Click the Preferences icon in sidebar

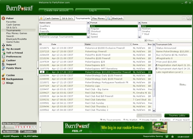click(x=3, y=56)
